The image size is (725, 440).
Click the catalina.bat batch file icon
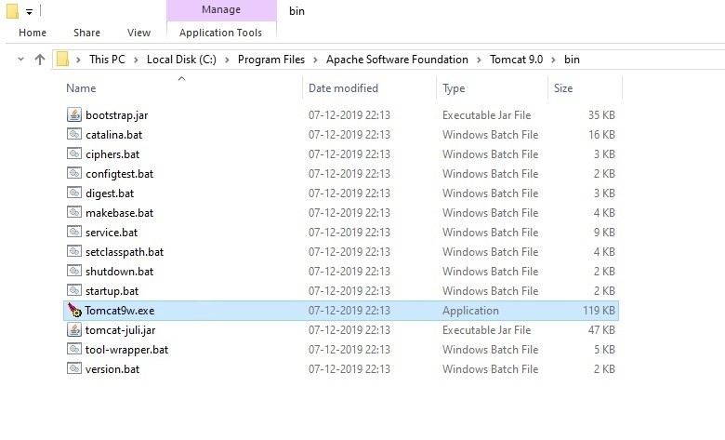[74, 134]
